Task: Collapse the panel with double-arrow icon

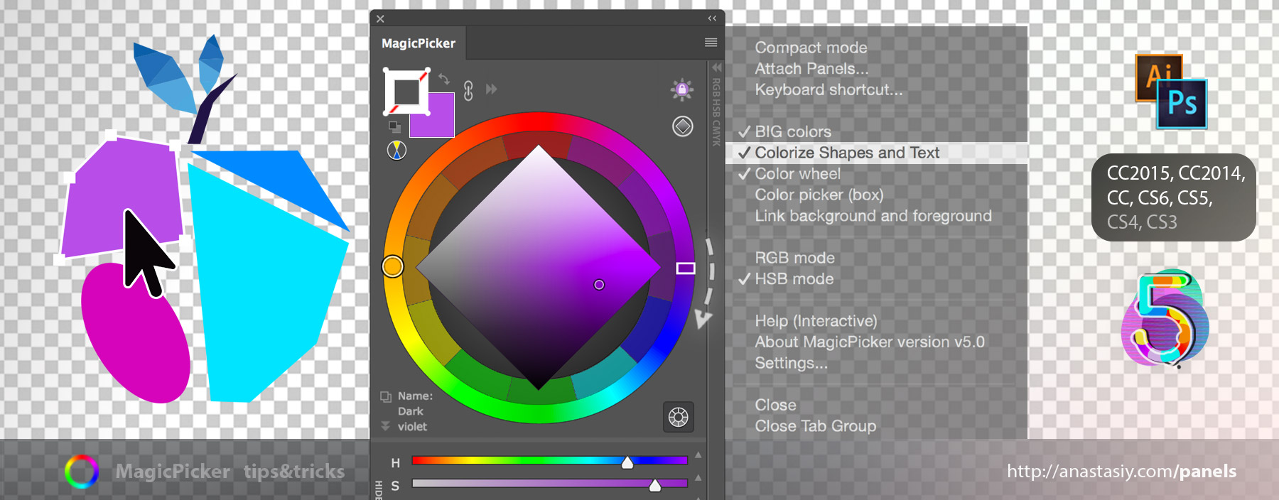Action: coord(712,18)
